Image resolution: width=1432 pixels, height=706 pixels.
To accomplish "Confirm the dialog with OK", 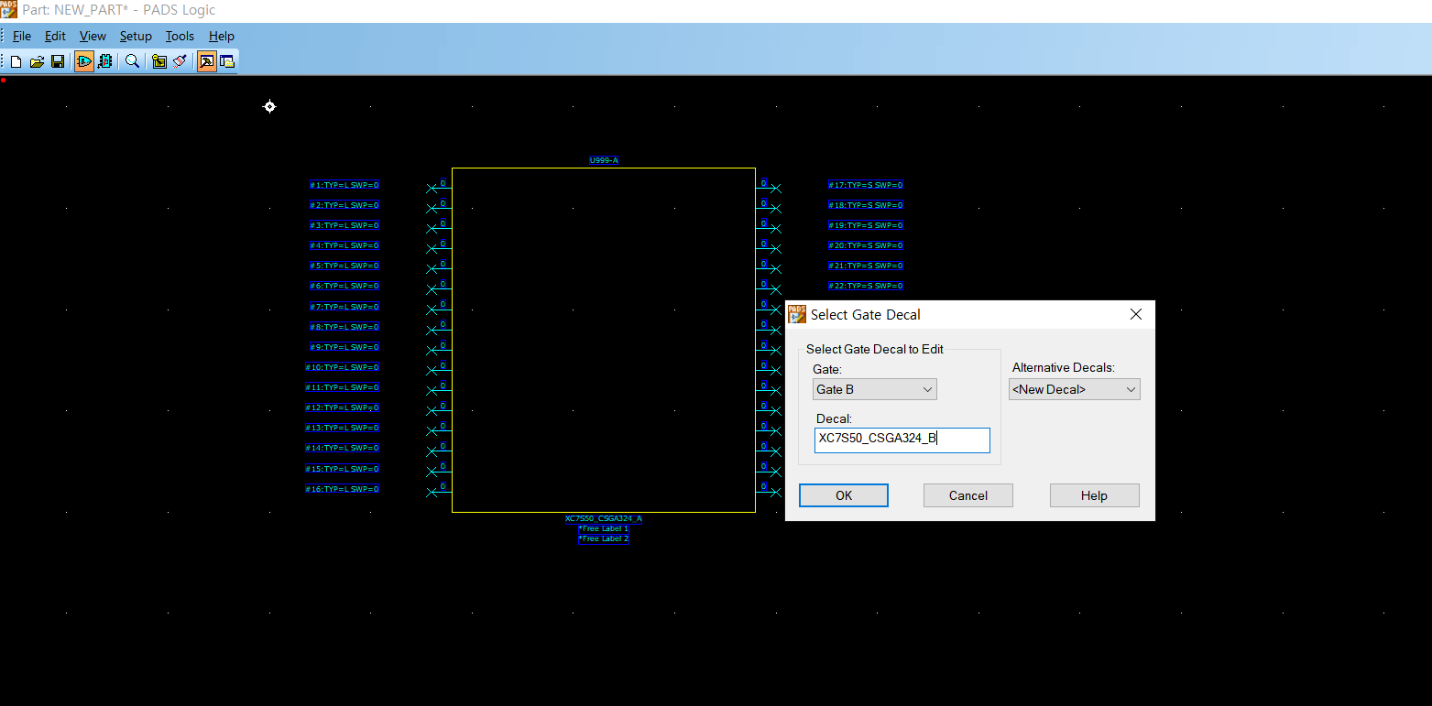I will pyautogui.click(x=844, y=495).
